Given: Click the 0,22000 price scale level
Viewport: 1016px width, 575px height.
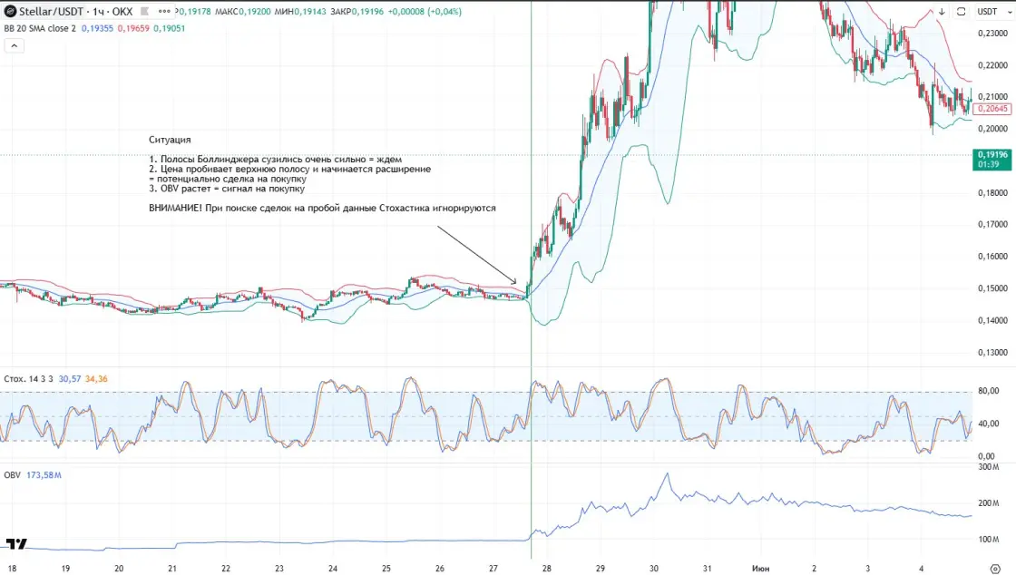Looking at the screenshot, I should click(992, 65).
